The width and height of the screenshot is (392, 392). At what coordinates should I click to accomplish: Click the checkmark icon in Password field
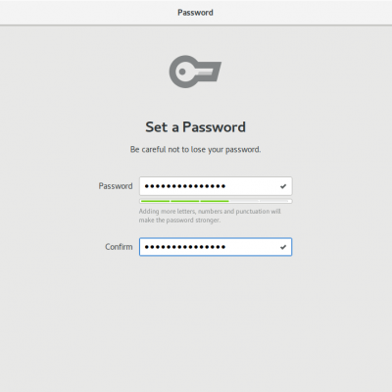pyautogui.click(x=283, y=186)
